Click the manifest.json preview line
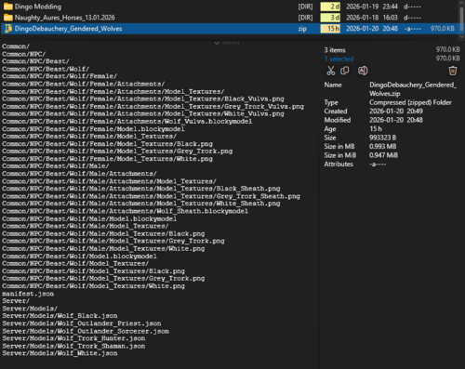This screenshot has width=465, height=369. pos(28,294)
